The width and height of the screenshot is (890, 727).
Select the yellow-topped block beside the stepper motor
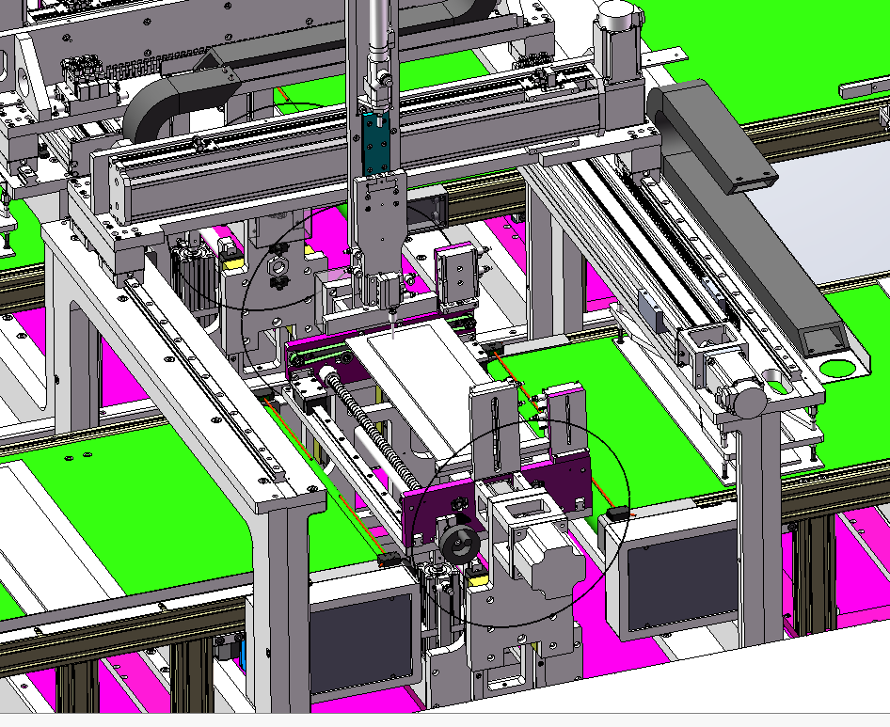477,577
